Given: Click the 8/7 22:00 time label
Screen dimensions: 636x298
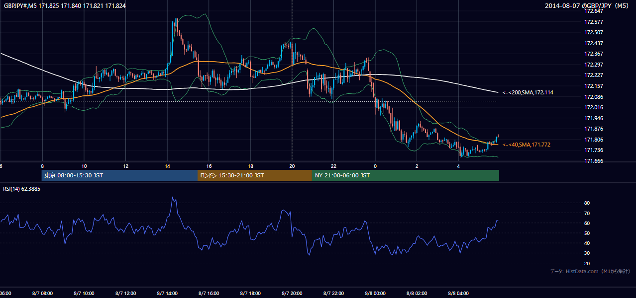Looking at the screenshot, I should (334, 293).
